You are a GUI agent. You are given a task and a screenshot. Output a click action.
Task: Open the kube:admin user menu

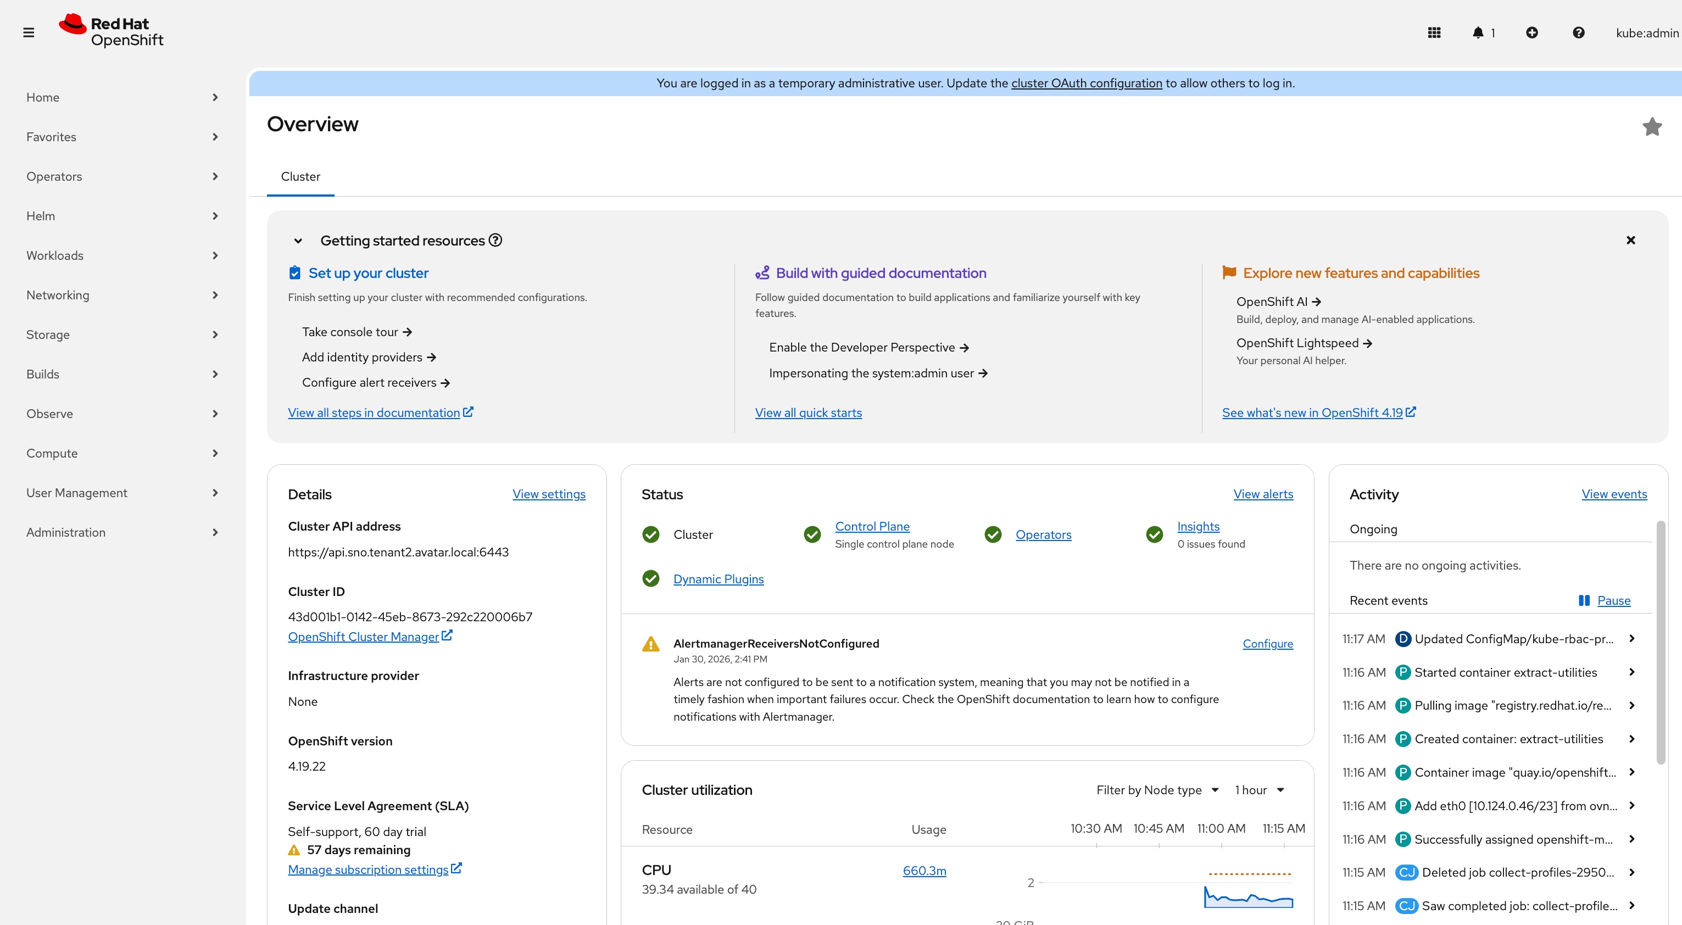(x=1647, y=32)
